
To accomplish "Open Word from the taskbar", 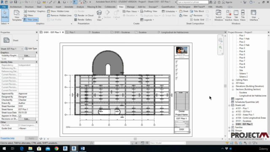I will (x=83, y=149).
